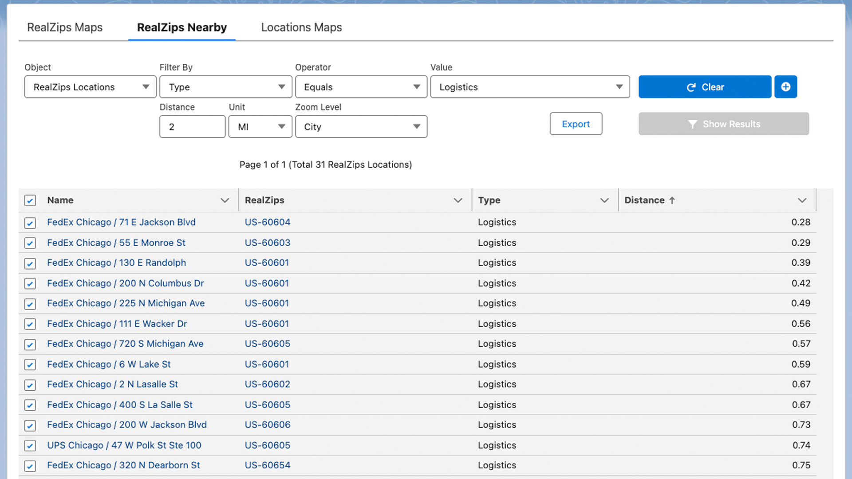Switch to the RealZips Maps tab

65,27
